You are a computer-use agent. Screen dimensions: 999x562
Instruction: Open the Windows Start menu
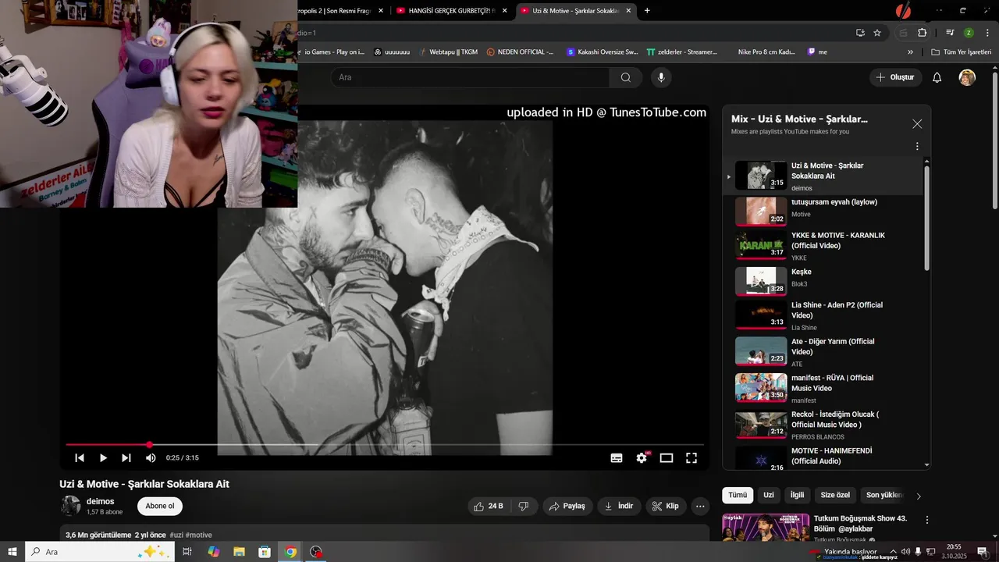pyautogui.click(x=12, y=552)
